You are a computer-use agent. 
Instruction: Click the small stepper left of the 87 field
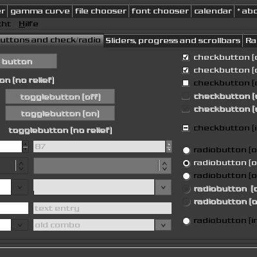[26, 146]
